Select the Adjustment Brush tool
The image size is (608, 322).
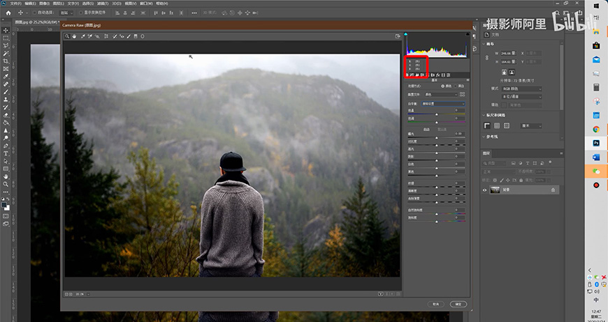(129, 36)
